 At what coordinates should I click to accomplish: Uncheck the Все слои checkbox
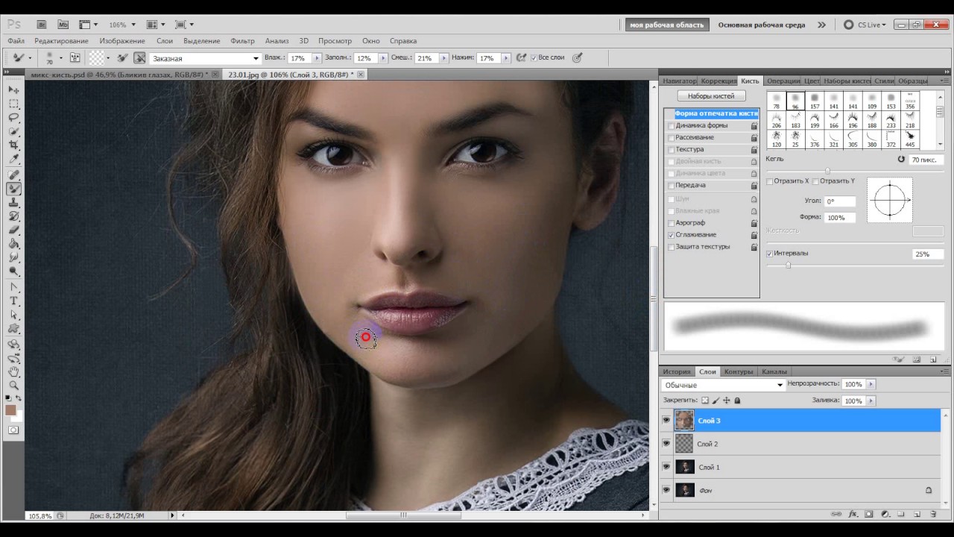pyautogui.click(x=534, y=58)
